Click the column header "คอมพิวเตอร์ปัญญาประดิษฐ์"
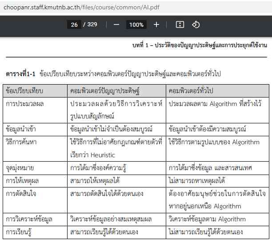 pos(104,90)
